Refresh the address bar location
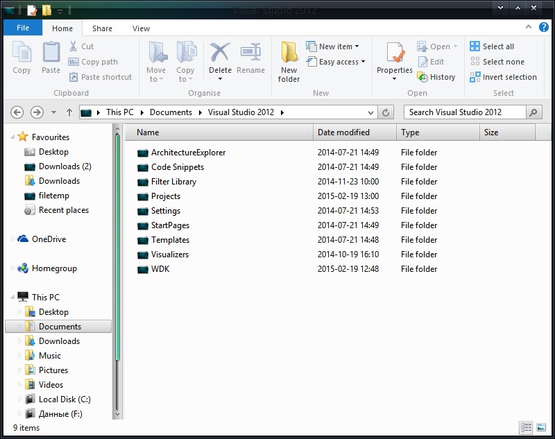The width and height of the screenshot is (555, 439). click(386, 112)
